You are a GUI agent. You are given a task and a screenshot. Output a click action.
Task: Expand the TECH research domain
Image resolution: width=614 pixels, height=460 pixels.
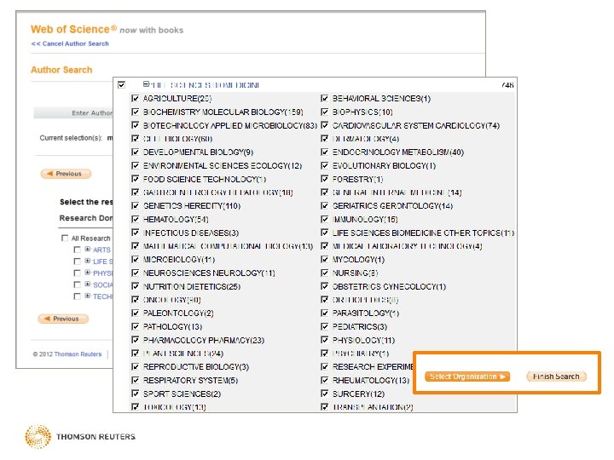[x=88, y=296]
